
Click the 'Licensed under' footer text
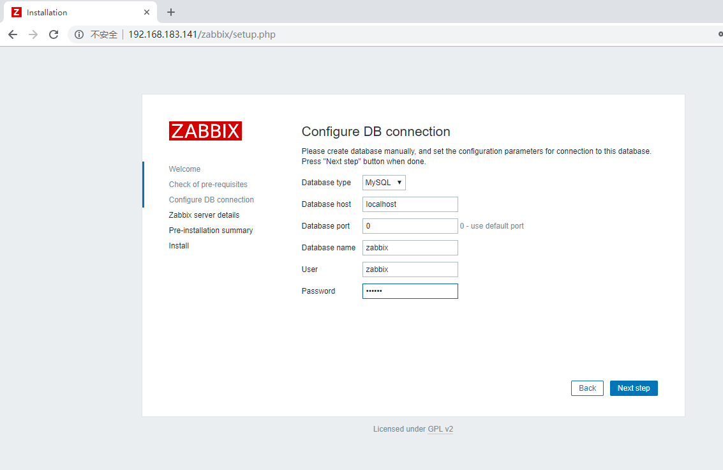(x=399, y=429)
